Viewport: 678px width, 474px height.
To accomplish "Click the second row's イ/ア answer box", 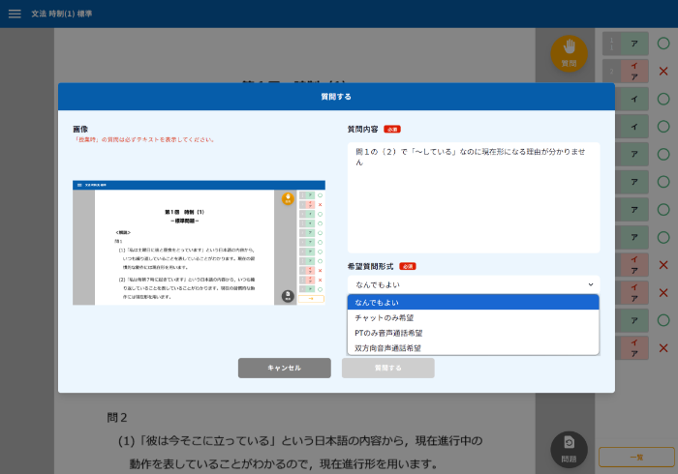I will click(x=633, y=72).
